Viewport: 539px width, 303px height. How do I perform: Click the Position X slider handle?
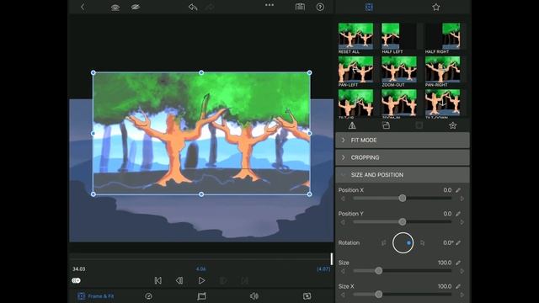click(x=403, y=199)
